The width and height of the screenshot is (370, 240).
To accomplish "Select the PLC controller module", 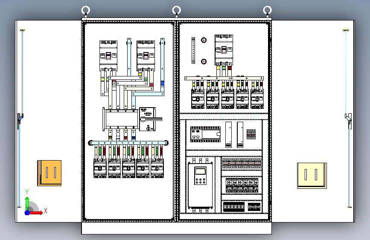I will click(206, 134).
